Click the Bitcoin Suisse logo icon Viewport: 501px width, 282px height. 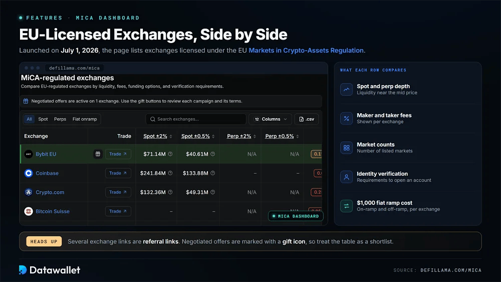click(29, 211)
